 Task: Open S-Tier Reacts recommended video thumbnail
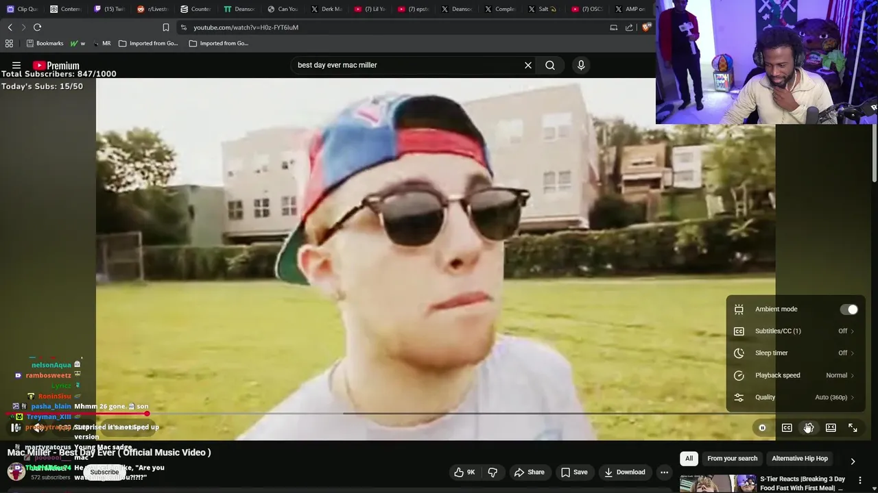coord(717,483)
